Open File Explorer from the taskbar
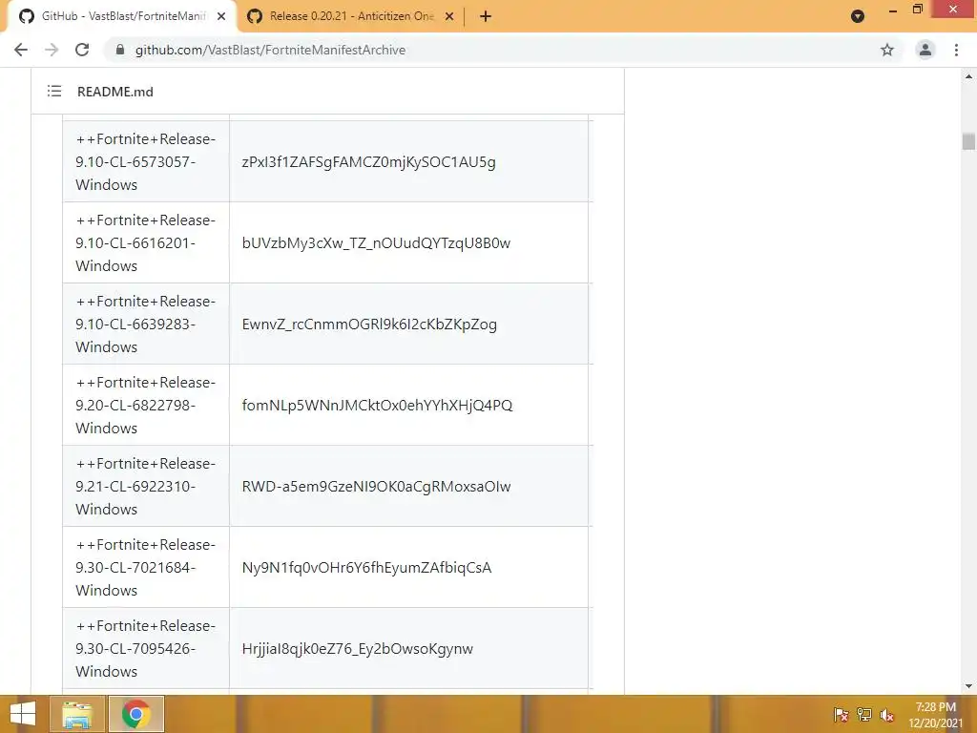This screenshot has width=977, height=733. (76, 714)
